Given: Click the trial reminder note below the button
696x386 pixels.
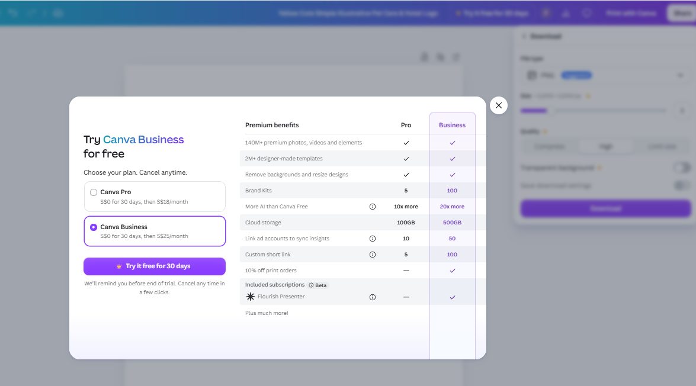Looking at the screenshot, I should point(155,288).
